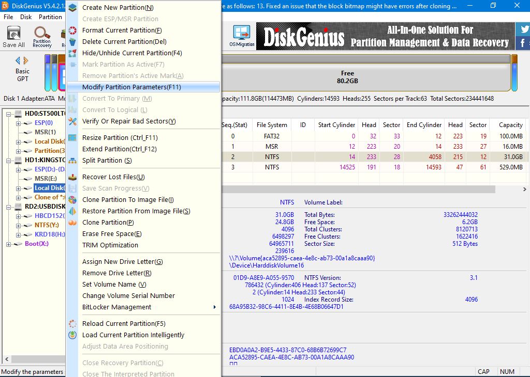Choose Modify Partition Parameters(F11)
The width and height of the screenshot is (530, 377).
[x=131, y=87]
